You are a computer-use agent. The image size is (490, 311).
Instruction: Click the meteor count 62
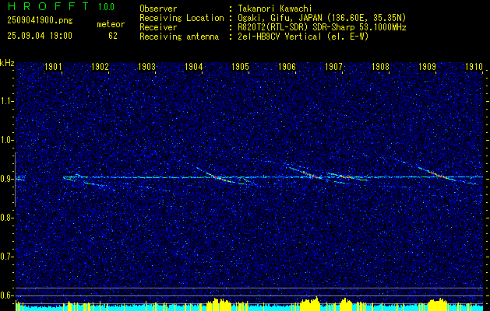coord(113,36)
